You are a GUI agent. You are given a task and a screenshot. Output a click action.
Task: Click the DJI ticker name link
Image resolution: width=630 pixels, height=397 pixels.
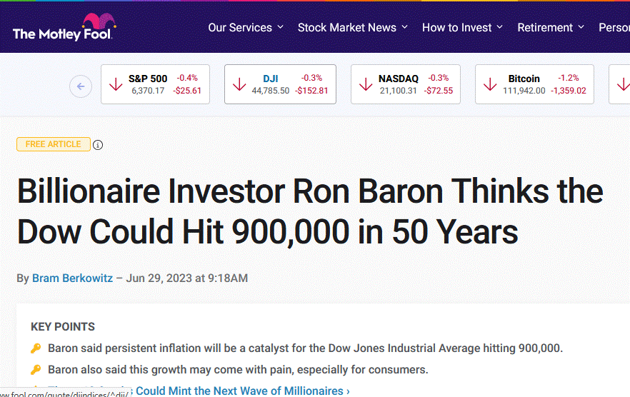coord(271,79)
